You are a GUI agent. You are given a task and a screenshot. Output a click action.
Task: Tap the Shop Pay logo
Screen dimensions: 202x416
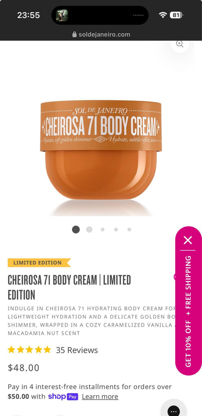point(63,396)
